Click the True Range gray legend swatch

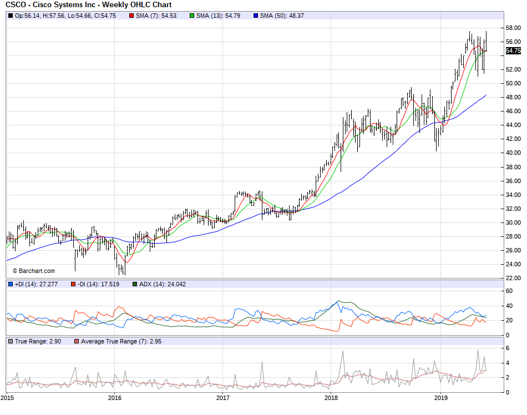point(11,341)
